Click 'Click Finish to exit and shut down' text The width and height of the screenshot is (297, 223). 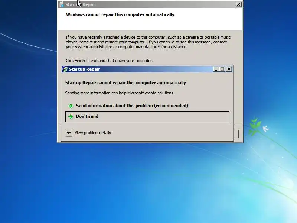109,61
